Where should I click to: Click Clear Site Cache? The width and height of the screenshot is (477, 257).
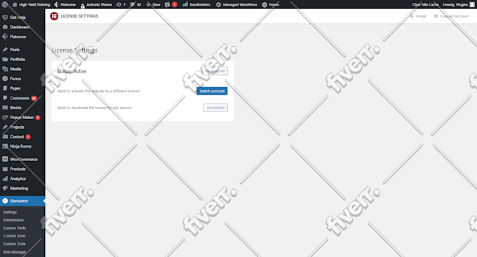tap(425, 5)
